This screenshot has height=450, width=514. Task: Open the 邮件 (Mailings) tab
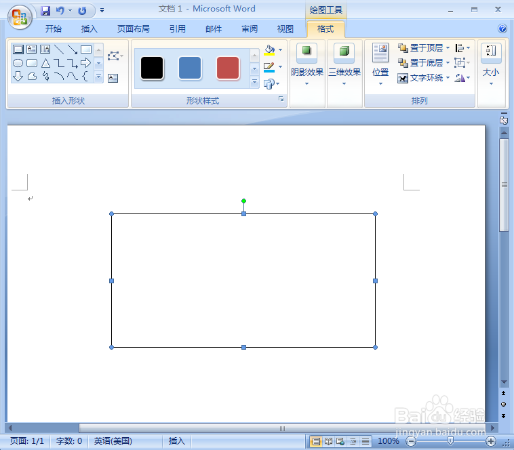(214, 29)
